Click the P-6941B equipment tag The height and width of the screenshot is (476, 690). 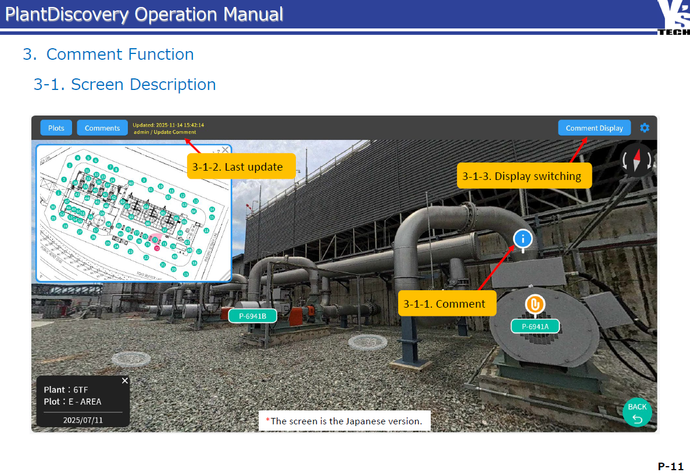252,316
